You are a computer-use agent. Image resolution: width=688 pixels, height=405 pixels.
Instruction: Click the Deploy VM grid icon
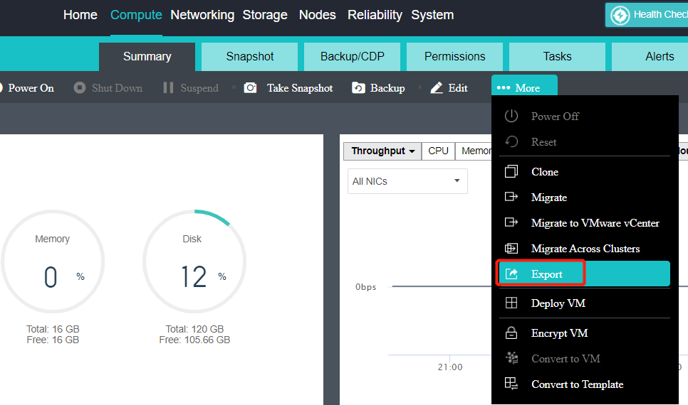tap(511, 303)
